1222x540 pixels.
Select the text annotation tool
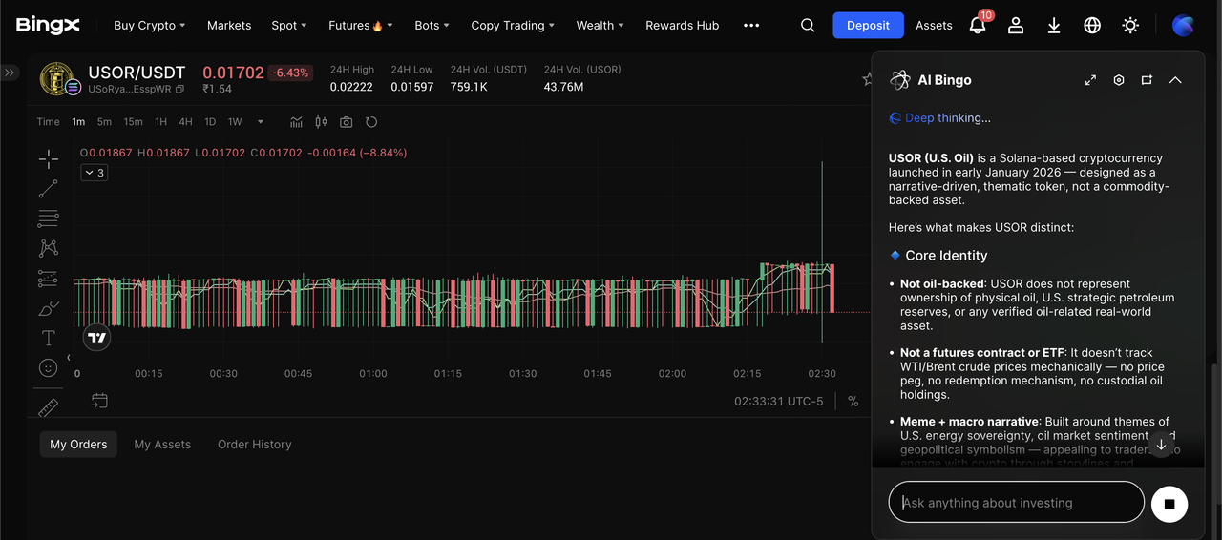coord(48,338)
